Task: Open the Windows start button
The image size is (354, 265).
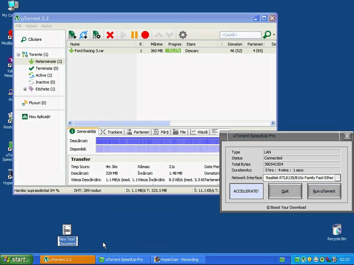Action: (17, 259)
